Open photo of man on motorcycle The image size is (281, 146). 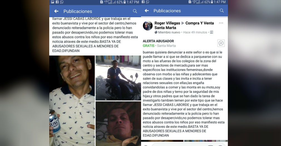(x=118, y=78)
